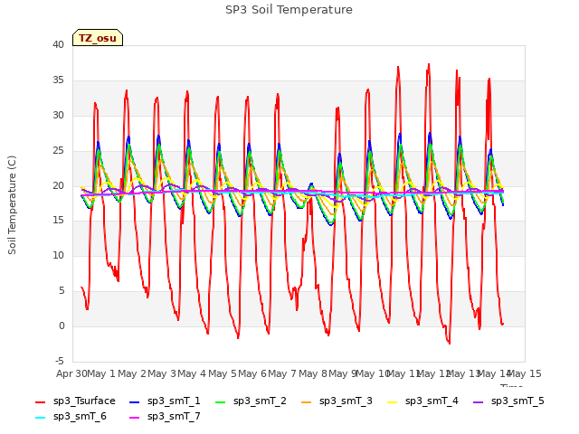Toggle the sp3_Tsurface legend entry
The image size is (579, 434).
(x=75, y=401)
